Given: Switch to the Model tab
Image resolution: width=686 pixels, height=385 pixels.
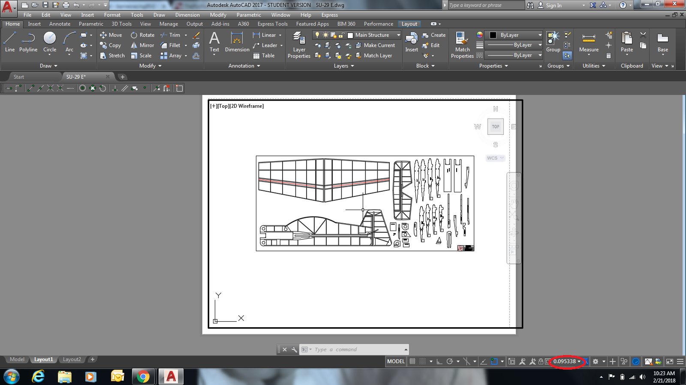Looking at the screenshot, I should pyautogui.click(x=17, y=359).
